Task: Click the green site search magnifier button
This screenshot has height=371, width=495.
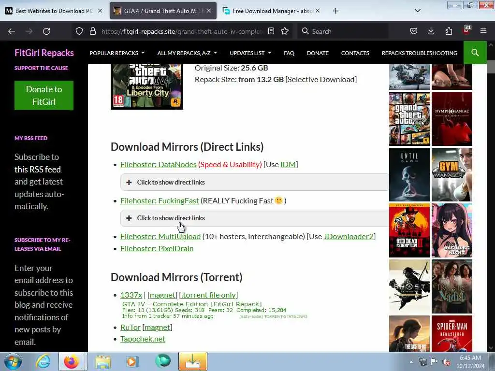Action: [x=475, y=53]
